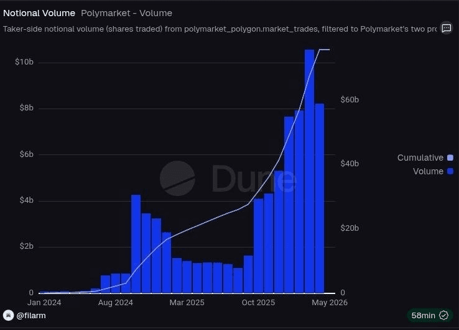The width and height of the screenshot is (459, 330).
Task: Open the @filarm author profile link
Action: coord(31,315)
